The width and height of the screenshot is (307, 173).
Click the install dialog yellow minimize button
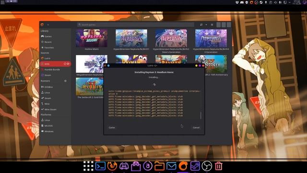pos(196,66)
